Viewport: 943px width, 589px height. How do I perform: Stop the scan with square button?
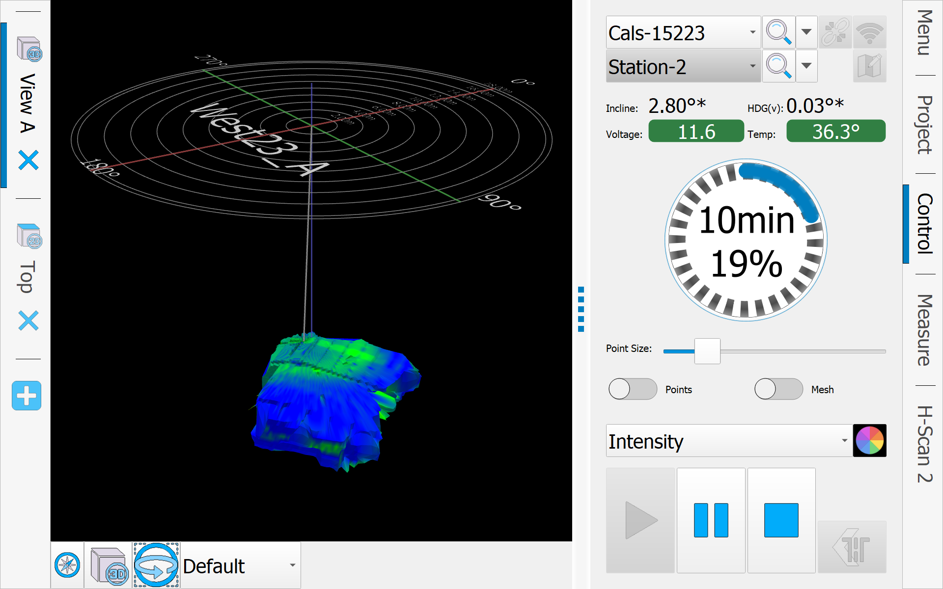pos(781,520)
